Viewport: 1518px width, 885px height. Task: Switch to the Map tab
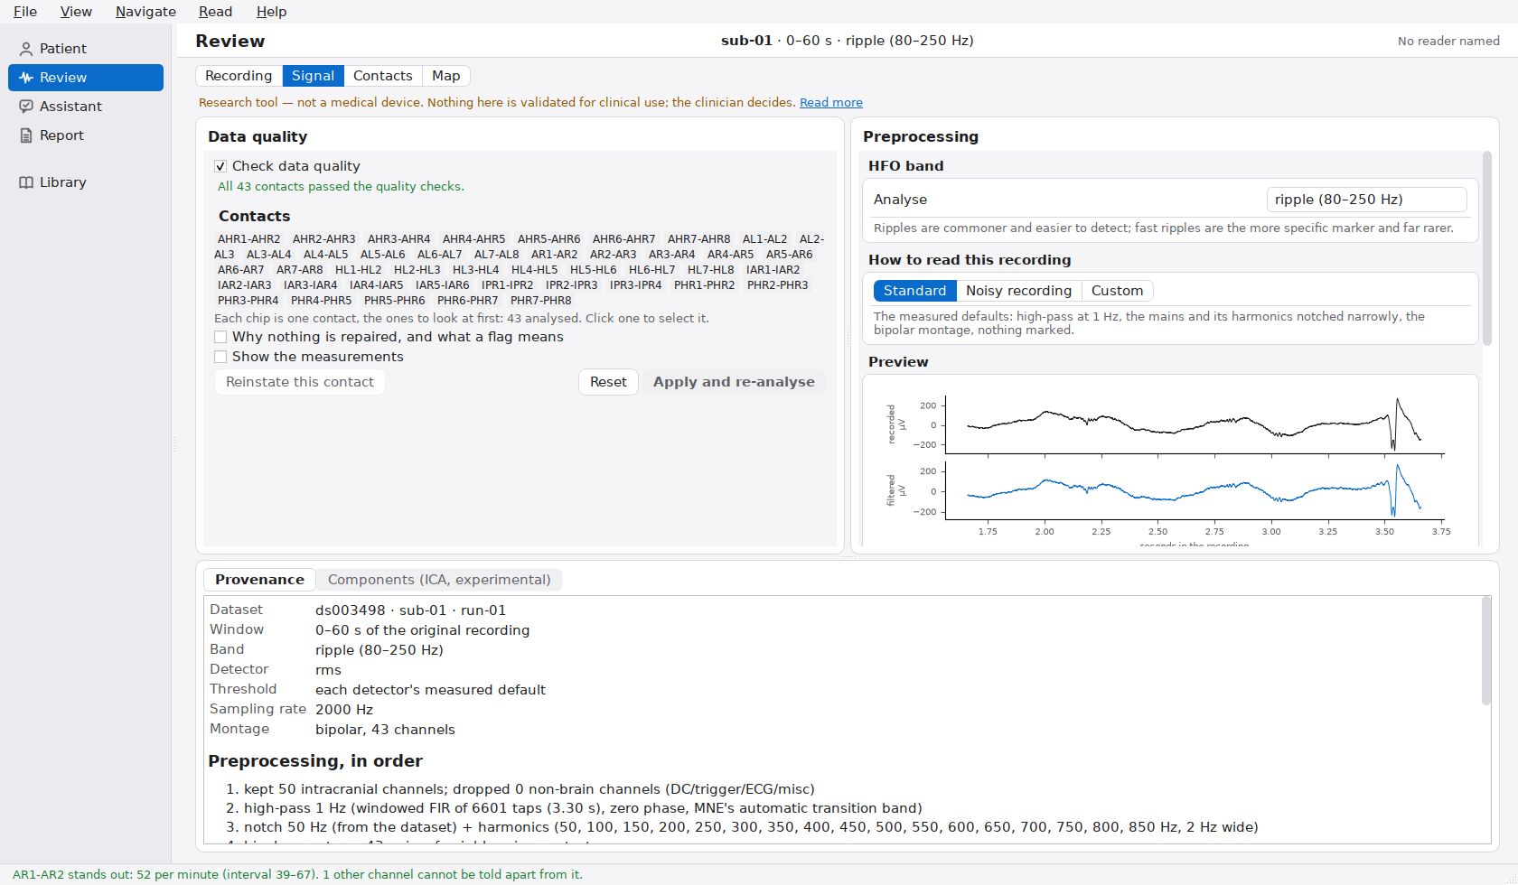(x=445, y=76)
